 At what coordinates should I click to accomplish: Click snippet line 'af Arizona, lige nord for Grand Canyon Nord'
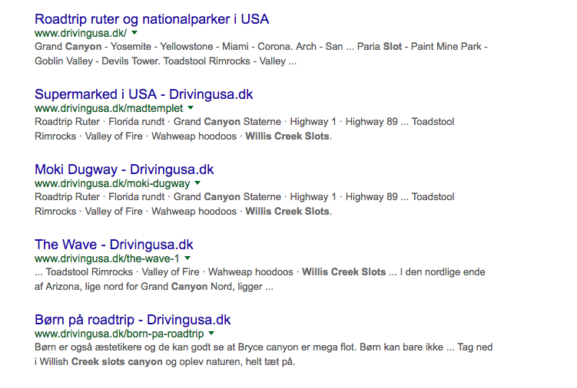click(154, 287)
